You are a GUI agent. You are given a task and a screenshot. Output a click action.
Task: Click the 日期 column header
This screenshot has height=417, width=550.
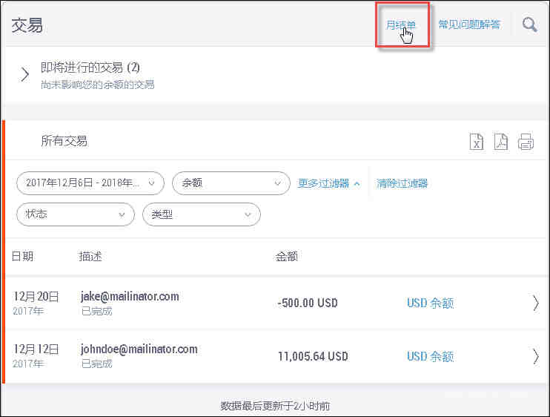pos(22,256)
